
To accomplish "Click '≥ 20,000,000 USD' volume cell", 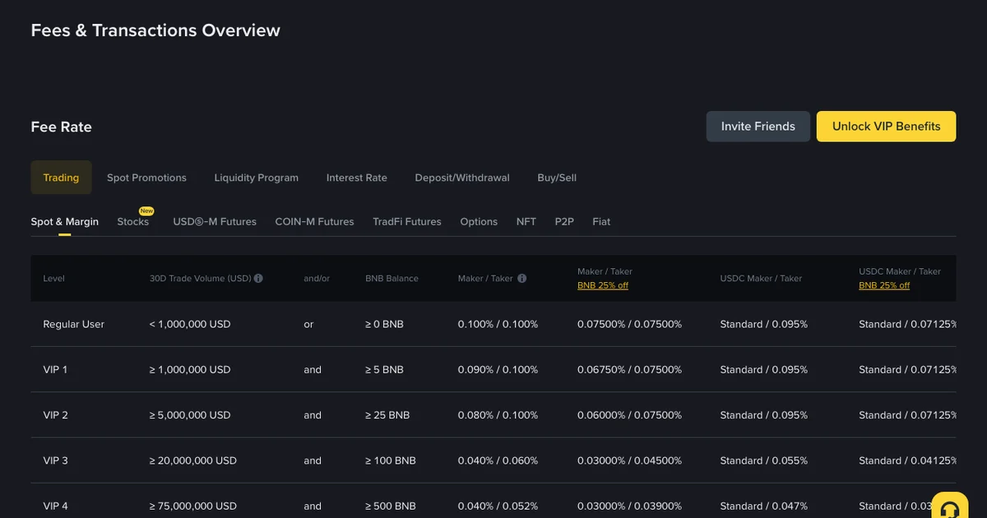I will [192, 461].
